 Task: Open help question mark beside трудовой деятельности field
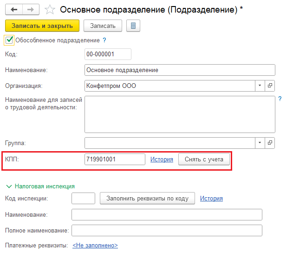(280, 99)
